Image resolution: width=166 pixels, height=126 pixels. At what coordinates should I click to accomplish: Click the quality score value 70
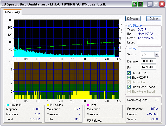coord(157,100)
